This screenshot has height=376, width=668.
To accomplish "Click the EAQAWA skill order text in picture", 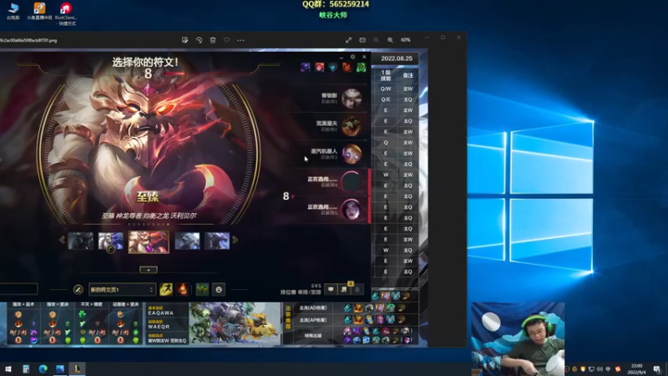I will [x=161, y=312].
